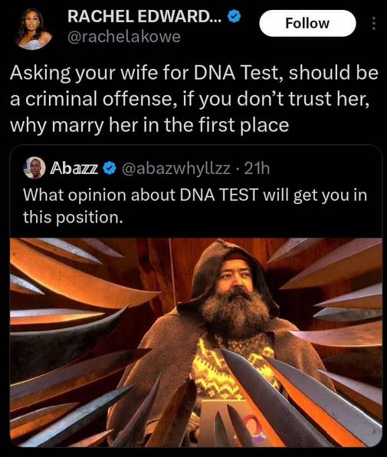
Task: Open the three-dot more options menu
Action: pyautogui.click(x=374, y=23)
